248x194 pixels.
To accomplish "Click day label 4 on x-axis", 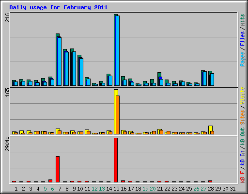I will coord(38,189).
